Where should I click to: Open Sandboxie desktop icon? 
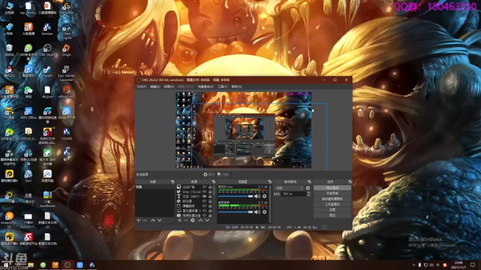click(x=47, y=199)
